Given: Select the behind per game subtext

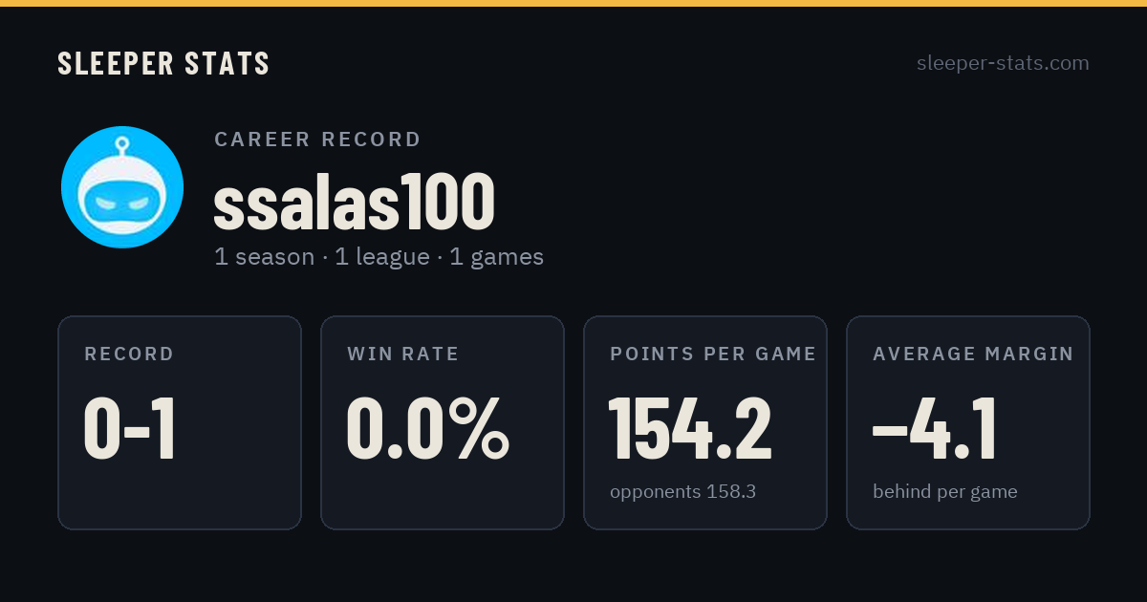Looking at the screenshot, I should click(945, 492).
